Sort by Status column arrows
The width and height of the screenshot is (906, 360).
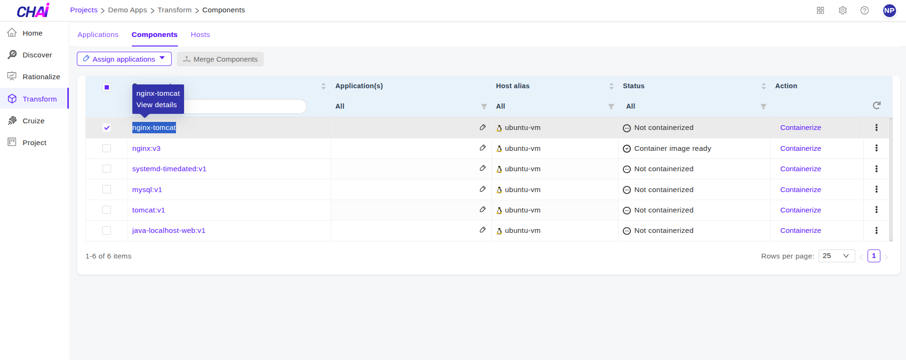pos(763,86)
